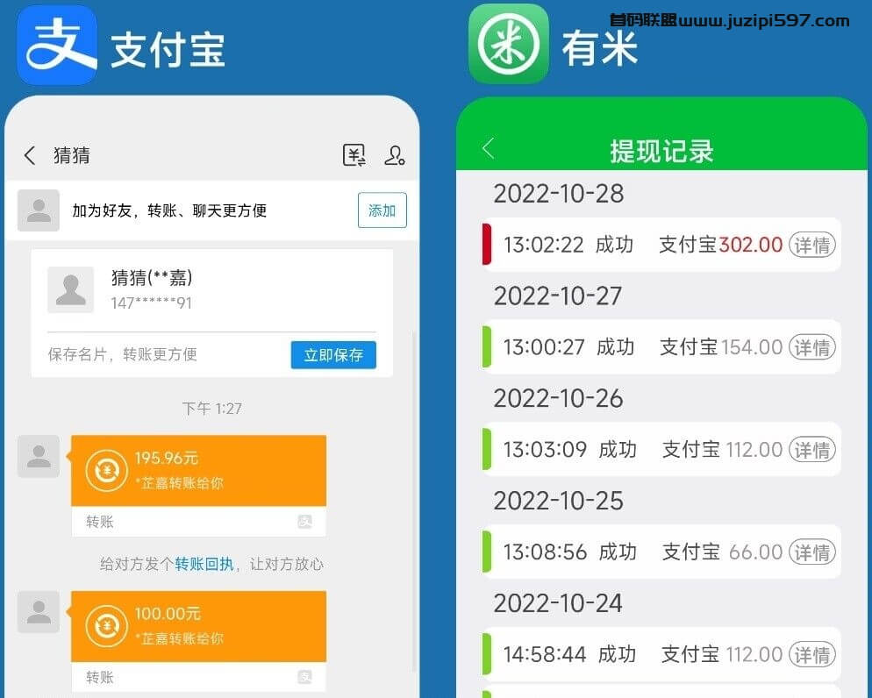Open the avatar on 猜猜(**嘉) name card
The height and width of the screenshot is (698, 872).
pos(71,289)
